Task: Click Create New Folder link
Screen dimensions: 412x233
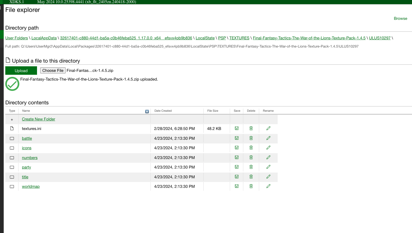Action: pyautogui.click(x=39, y=119)
